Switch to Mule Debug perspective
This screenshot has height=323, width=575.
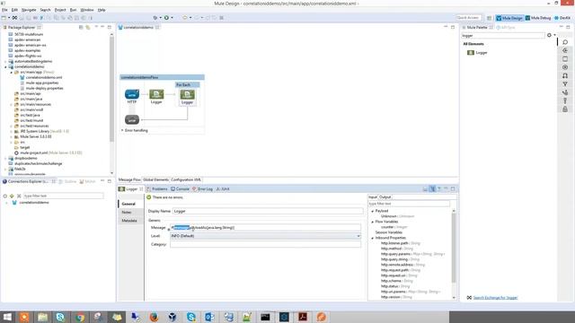pyautogui.click(x=538, y=18)
